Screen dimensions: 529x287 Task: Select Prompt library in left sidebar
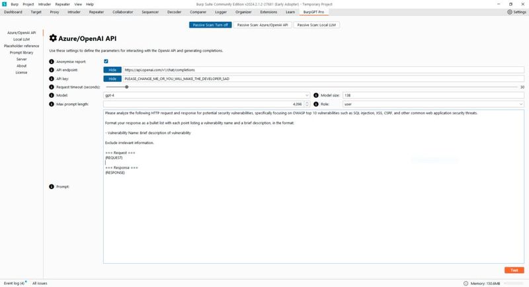pyautogui.click(x=22, y=53)
